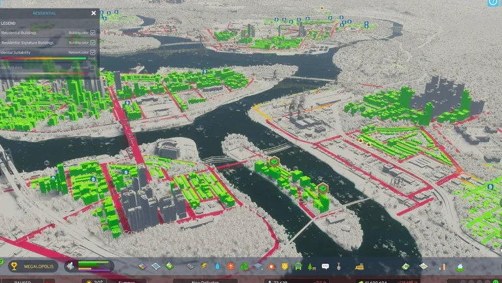Enable Pollution terrain color checkbox
This screenshot has height=283, width=502.
pyautogui.click(x=93, y=67)
